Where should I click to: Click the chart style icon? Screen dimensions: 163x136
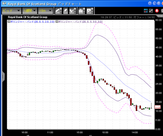click(x=89, y=11)
